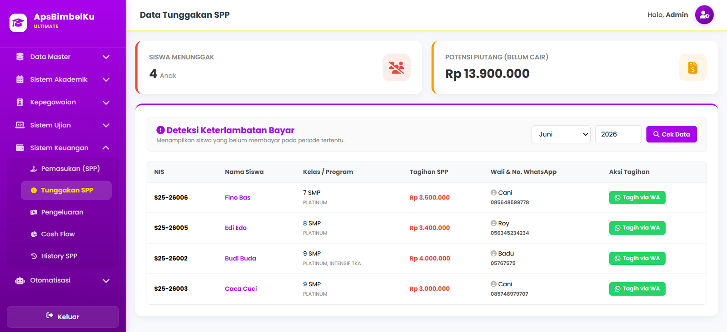Screen dimensions: 727x332
Task: Click the History SPP clock icon
Action: (x=34, y=256)
